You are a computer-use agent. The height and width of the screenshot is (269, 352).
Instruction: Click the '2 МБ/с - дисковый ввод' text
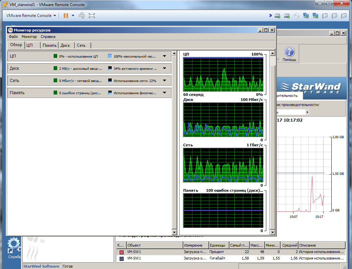pos(81,68)
